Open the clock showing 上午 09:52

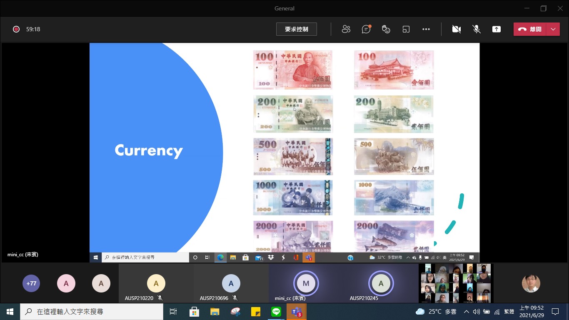(x=532, y=311)
